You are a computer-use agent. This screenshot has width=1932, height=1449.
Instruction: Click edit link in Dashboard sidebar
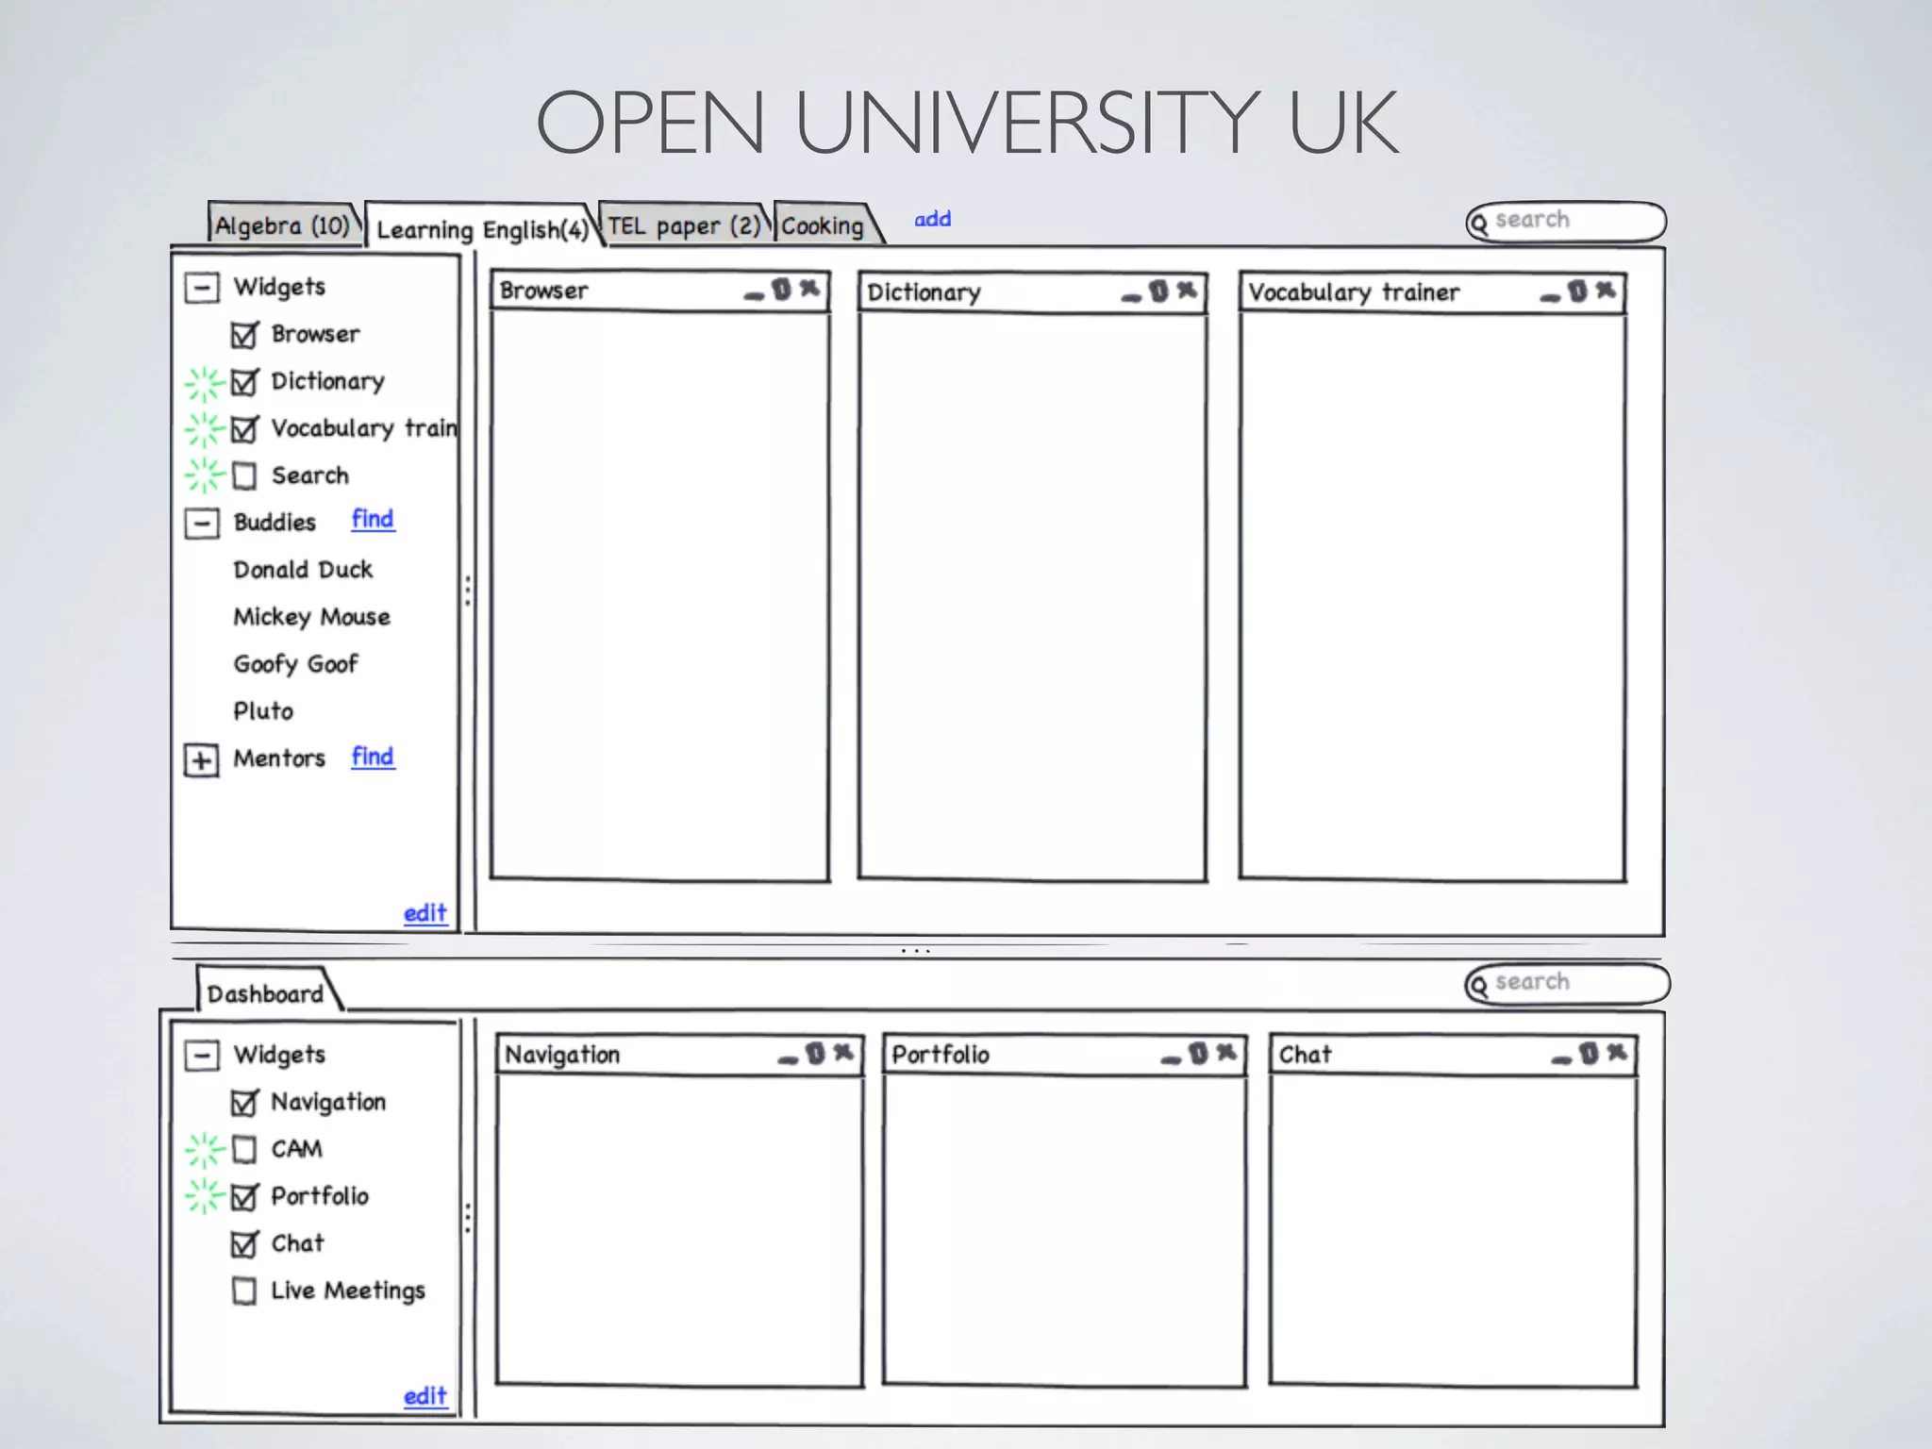425,1396
